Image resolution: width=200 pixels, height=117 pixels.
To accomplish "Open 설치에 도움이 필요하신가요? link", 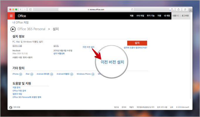I will (x=136, y=48).
